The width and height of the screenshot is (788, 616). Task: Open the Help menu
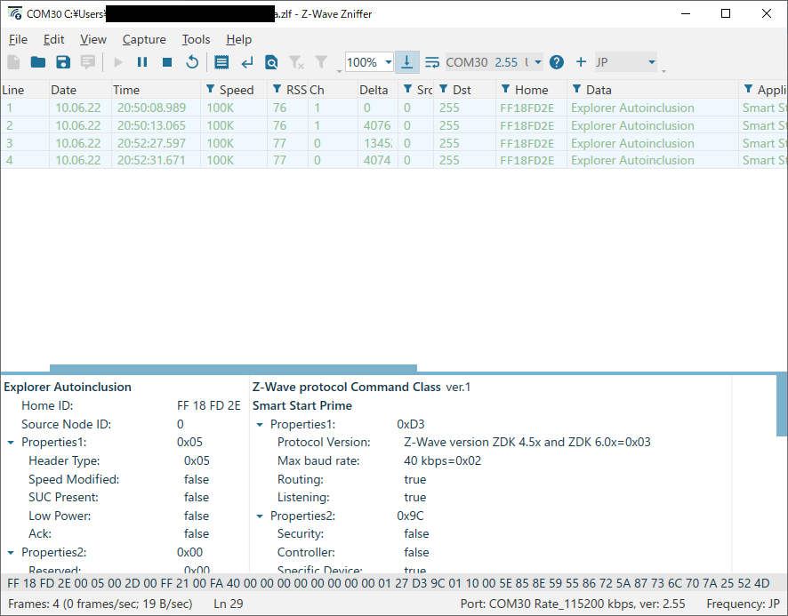[238, 39]
